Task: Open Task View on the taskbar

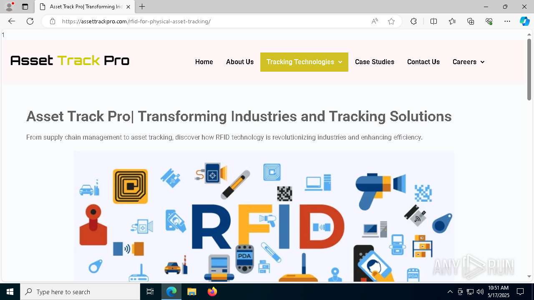Action: coord(150,292)
